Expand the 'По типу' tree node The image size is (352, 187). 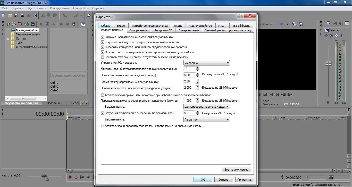click(8, 39)
